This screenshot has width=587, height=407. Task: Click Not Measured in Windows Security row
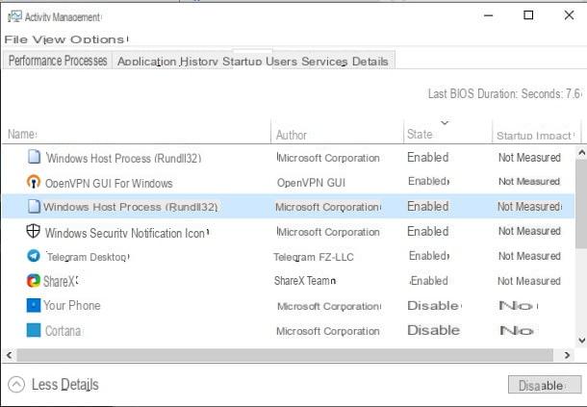point(529,231)
